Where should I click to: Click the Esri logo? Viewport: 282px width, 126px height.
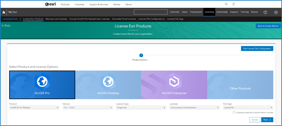[x=50, y=4]
